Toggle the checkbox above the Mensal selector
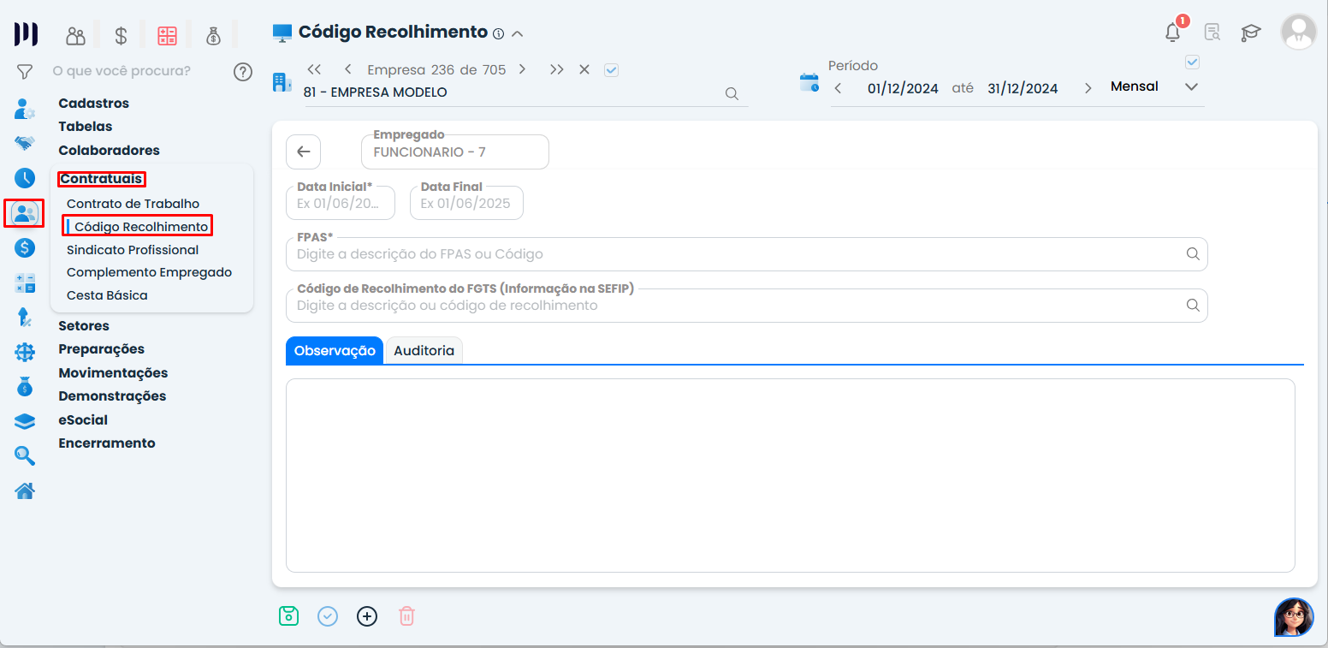Viewport: 1328px width, 648px height. pyautogui.click(x=1192, y=62)
